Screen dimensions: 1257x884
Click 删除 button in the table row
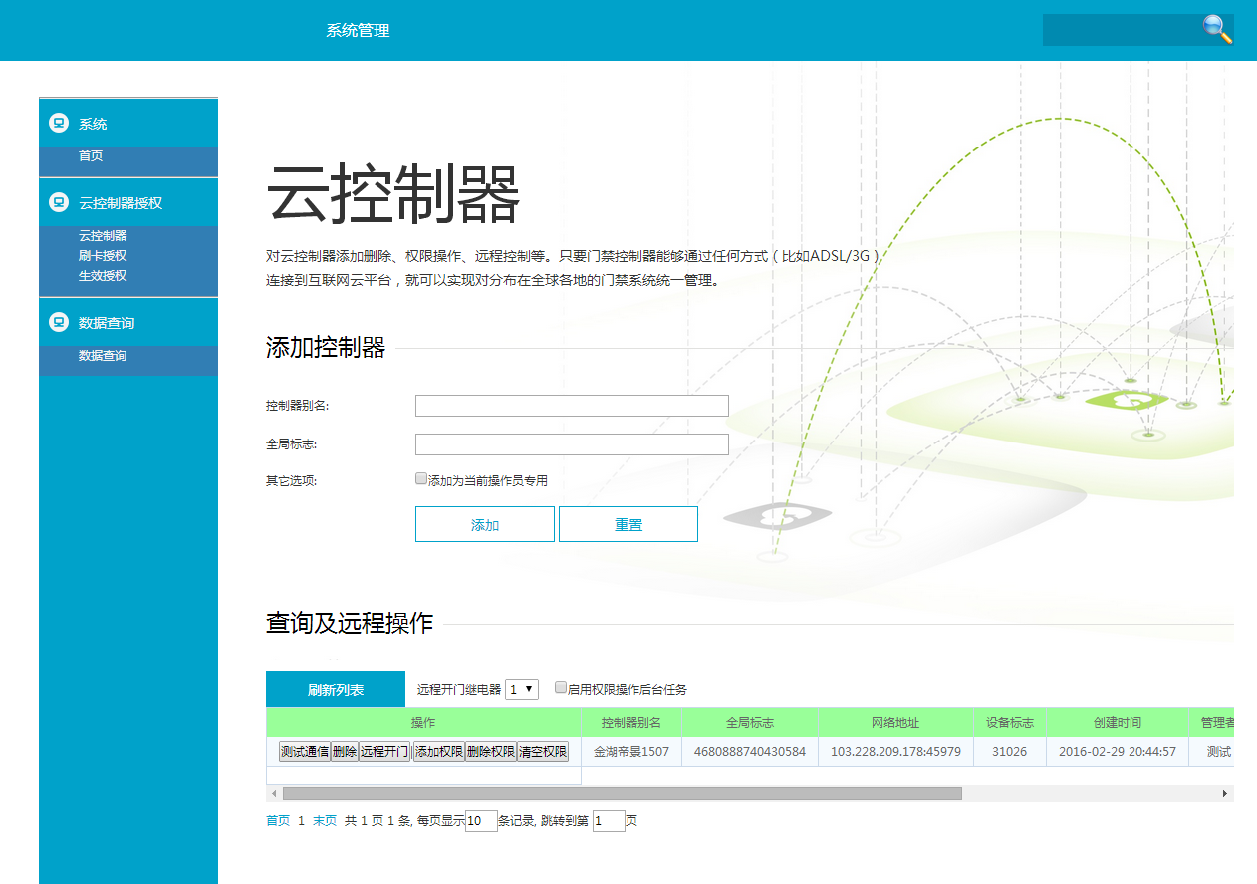coord(345,752)
